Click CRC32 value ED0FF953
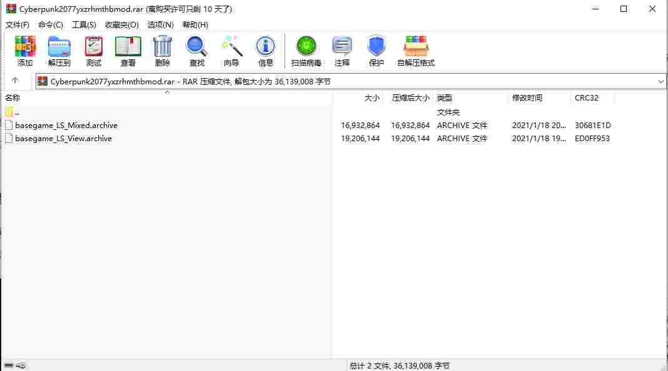Image resolution: width=668 pixels, height=371 pixels. point(592,138)
